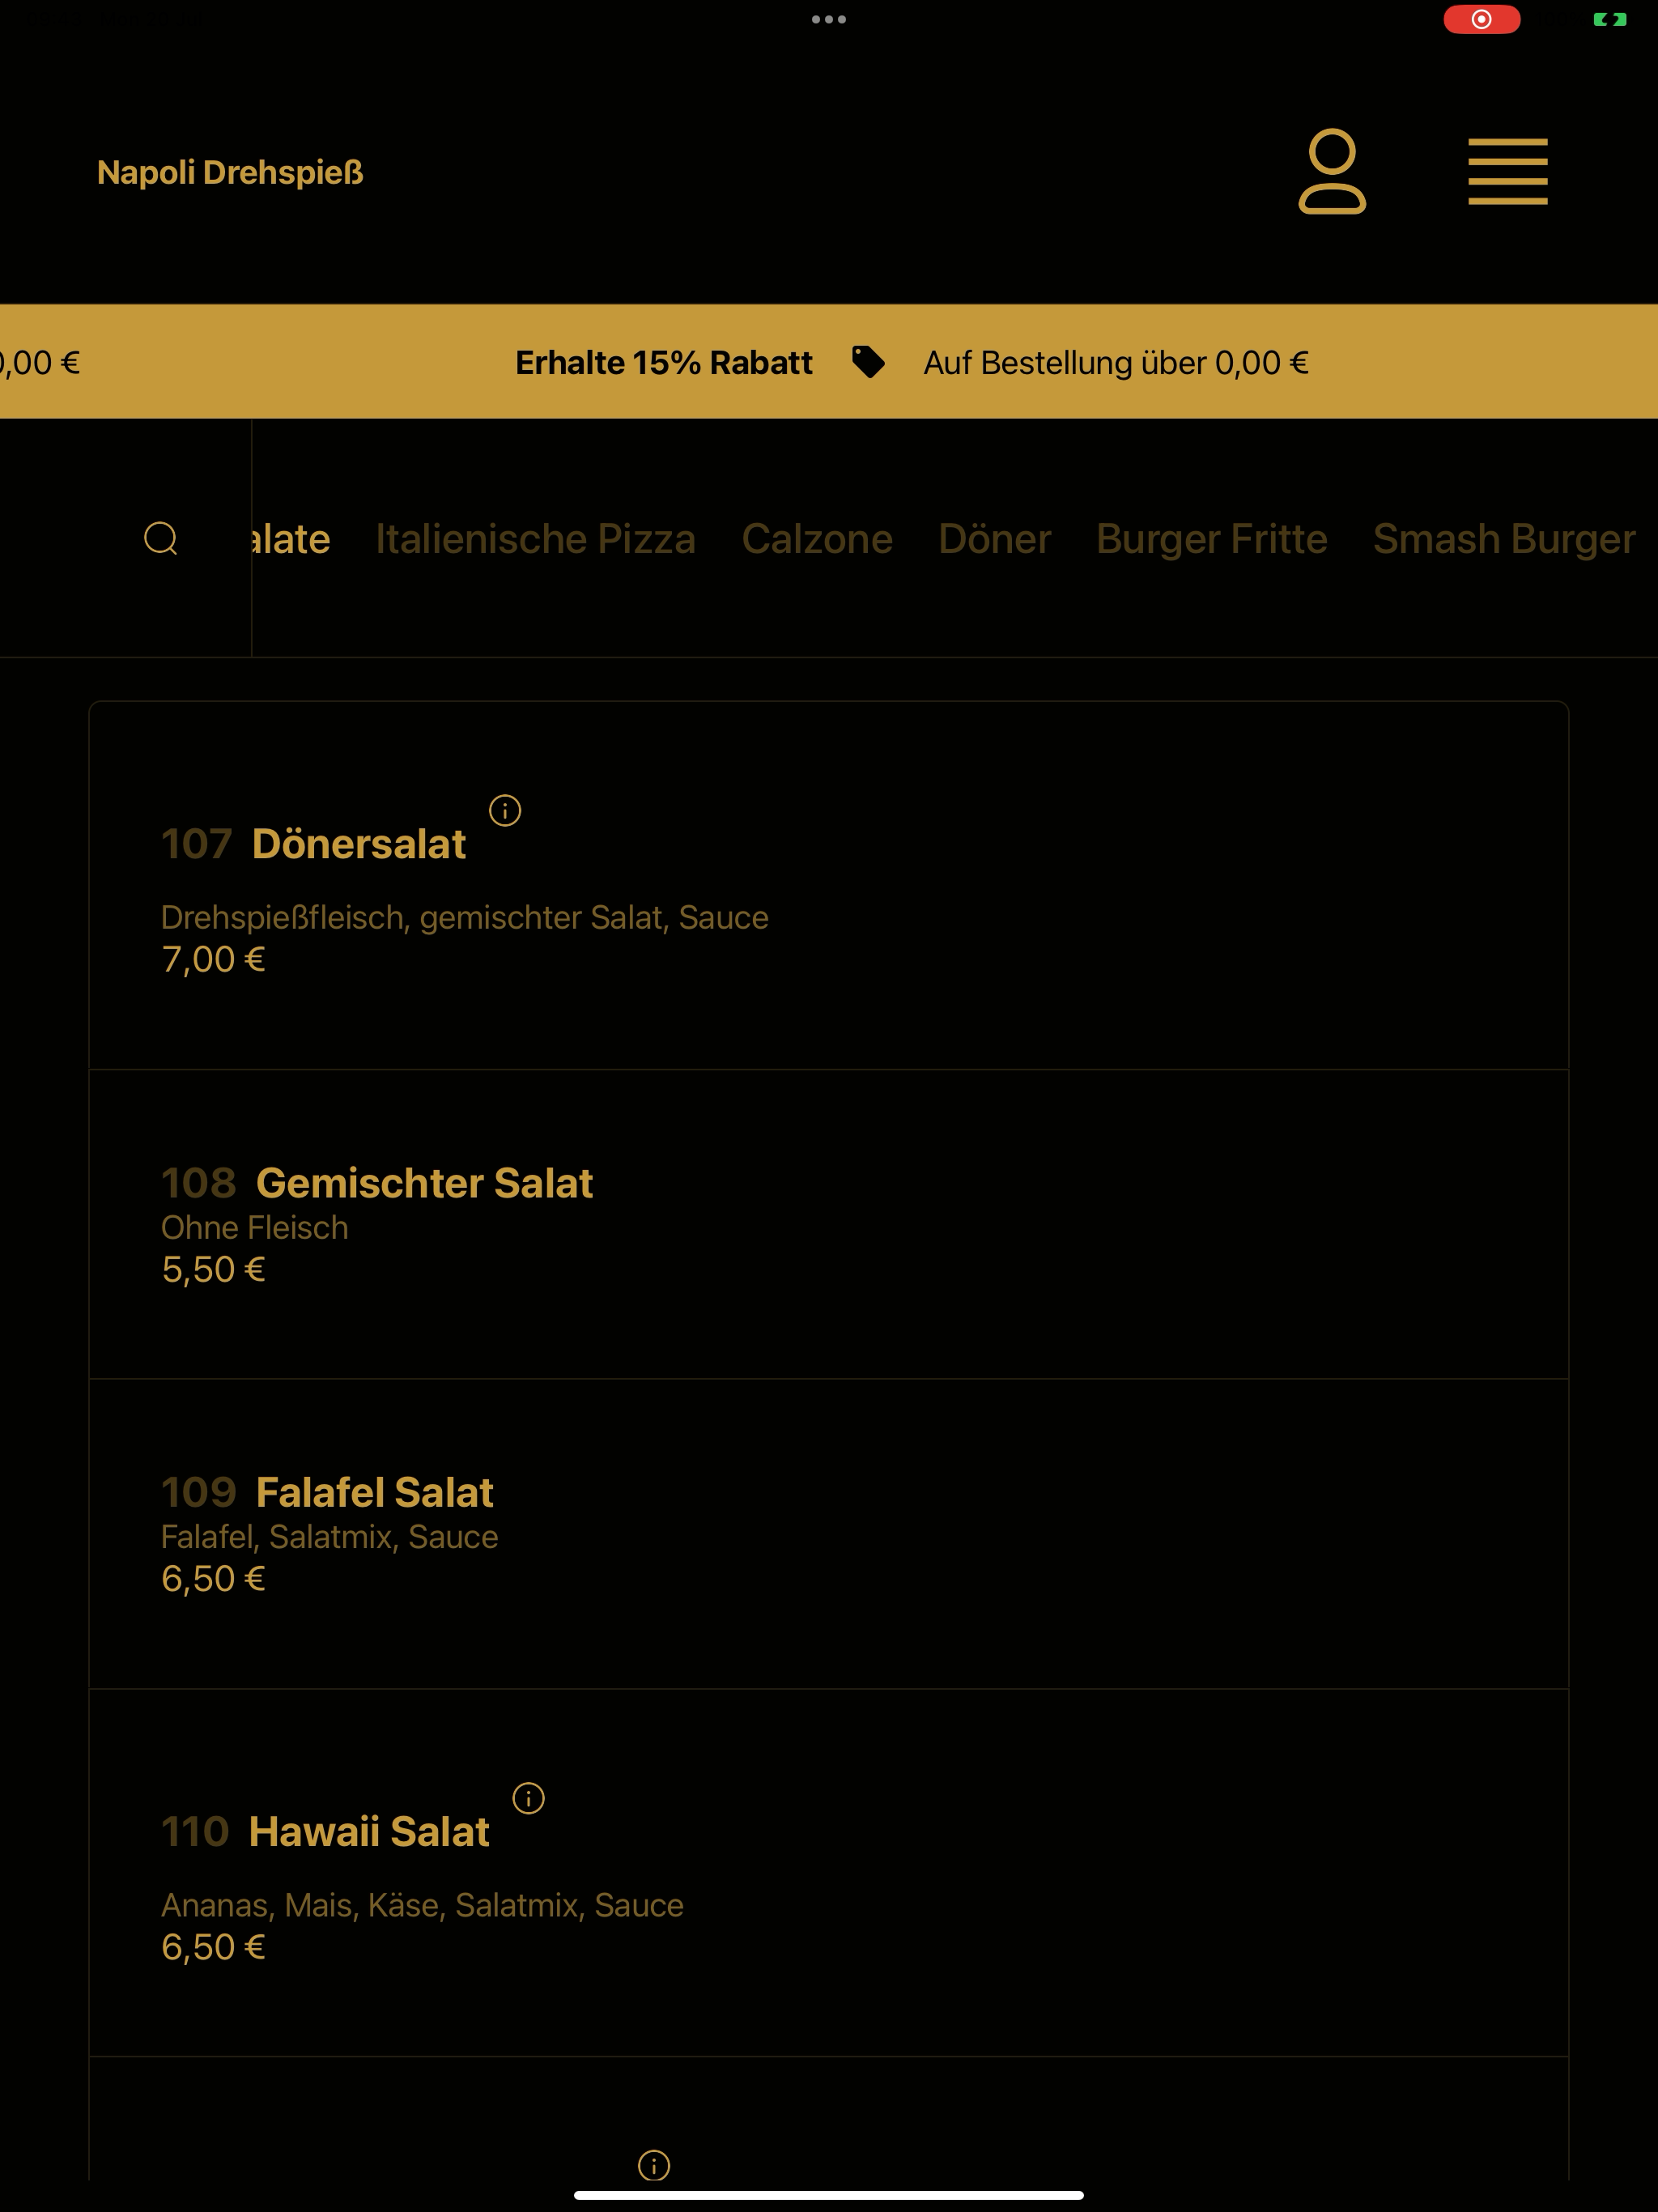Open the user account profile icon
Image resolution: width=1658 pixels, height=2212 pixels.
coord(1332,171)
